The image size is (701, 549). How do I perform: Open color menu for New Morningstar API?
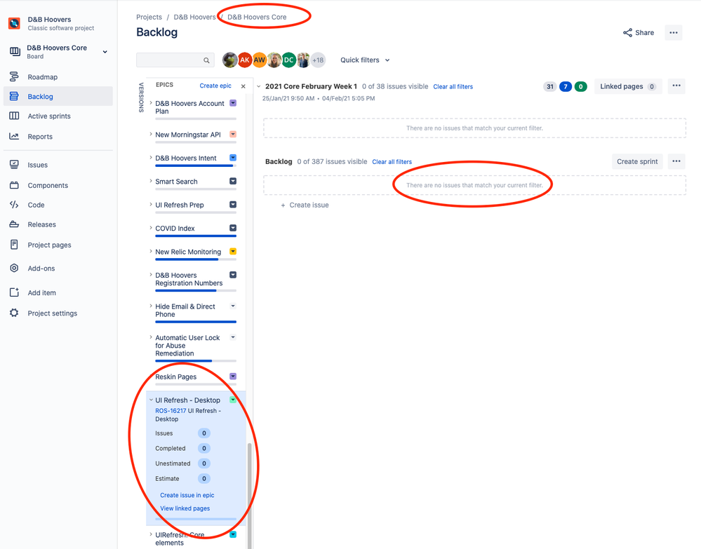click(x=233, y=135)
